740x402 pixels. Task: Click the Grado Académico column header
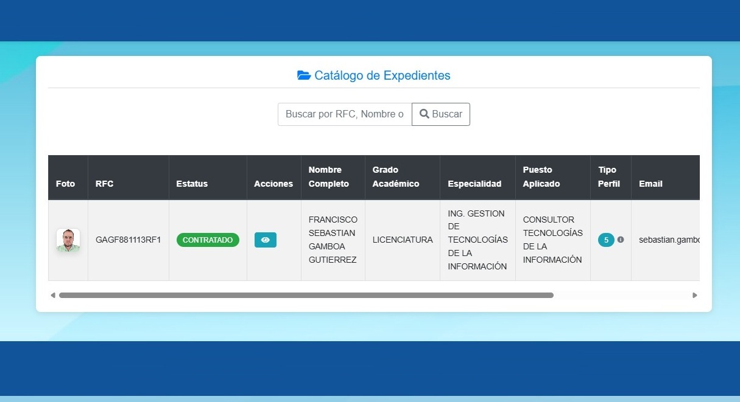396,177
